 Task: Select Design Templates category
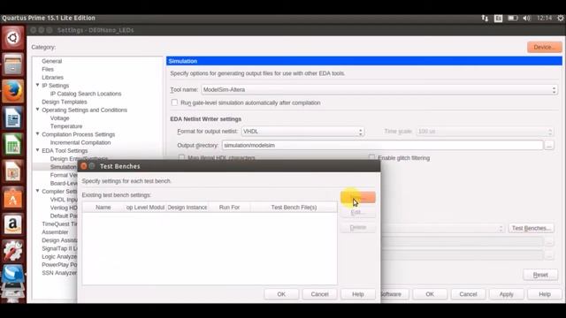65,102
